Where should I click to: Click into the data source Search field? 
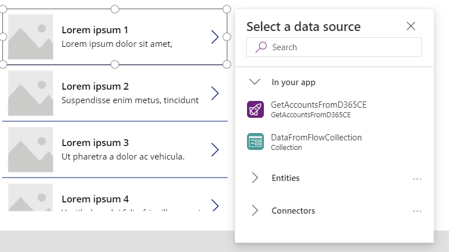coord(334,47)
